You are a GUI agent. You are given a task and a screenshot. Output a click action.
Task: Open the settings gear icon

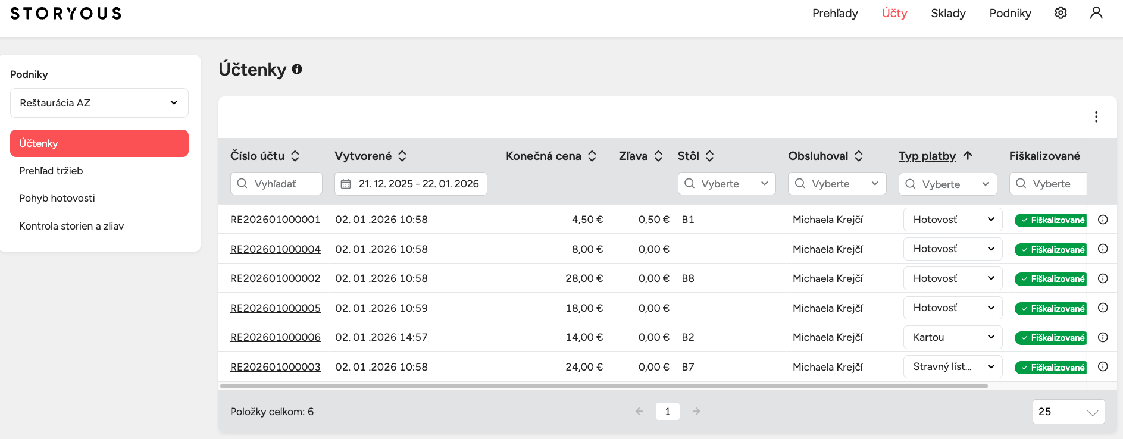click(x=1061, y=13)
